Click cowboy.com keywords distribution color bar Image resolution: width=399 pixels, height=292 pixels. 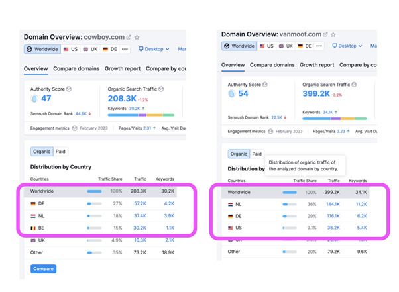point(140,115)
